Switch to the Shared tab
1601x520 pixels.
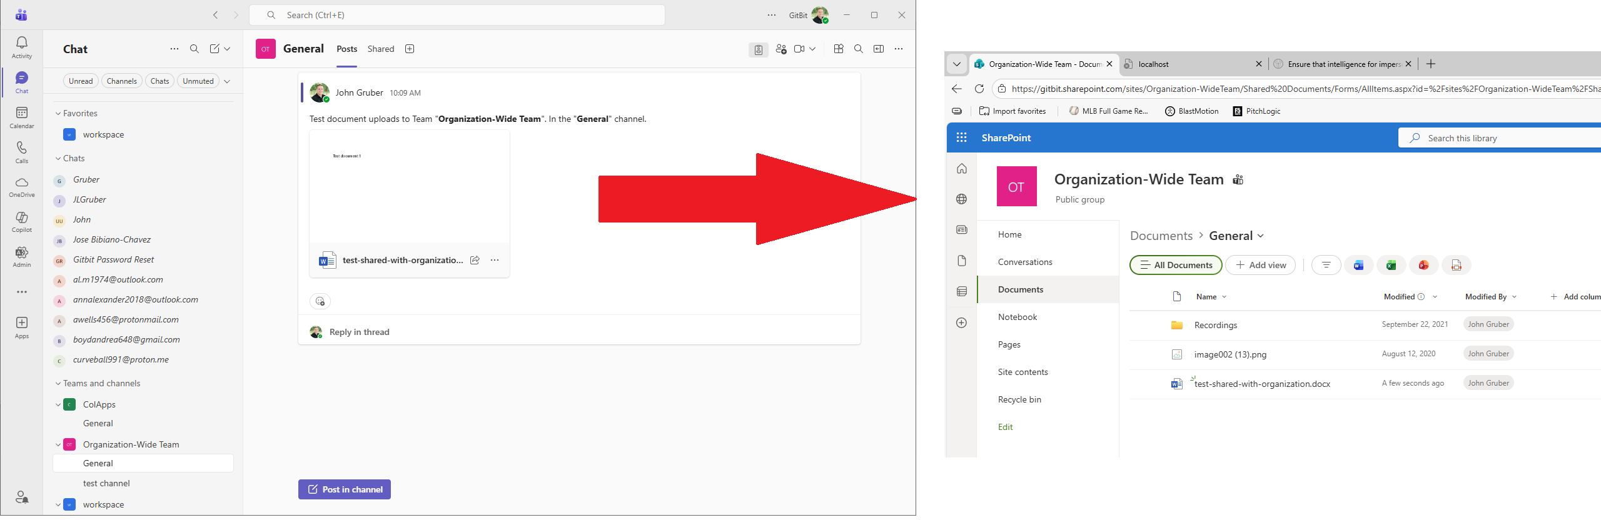(x=381, y=49)
